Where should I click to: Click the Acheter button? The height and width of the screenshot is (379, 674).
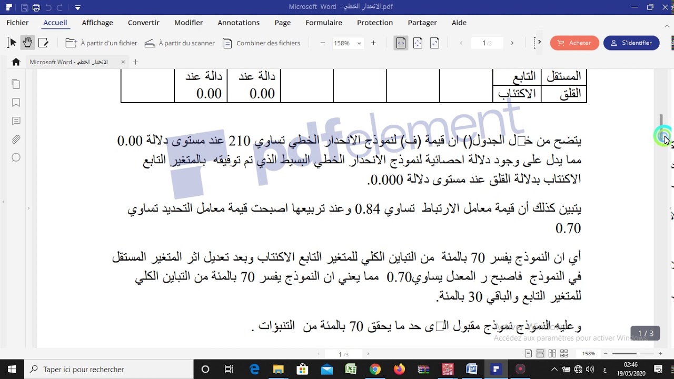[x=574, y=43]
